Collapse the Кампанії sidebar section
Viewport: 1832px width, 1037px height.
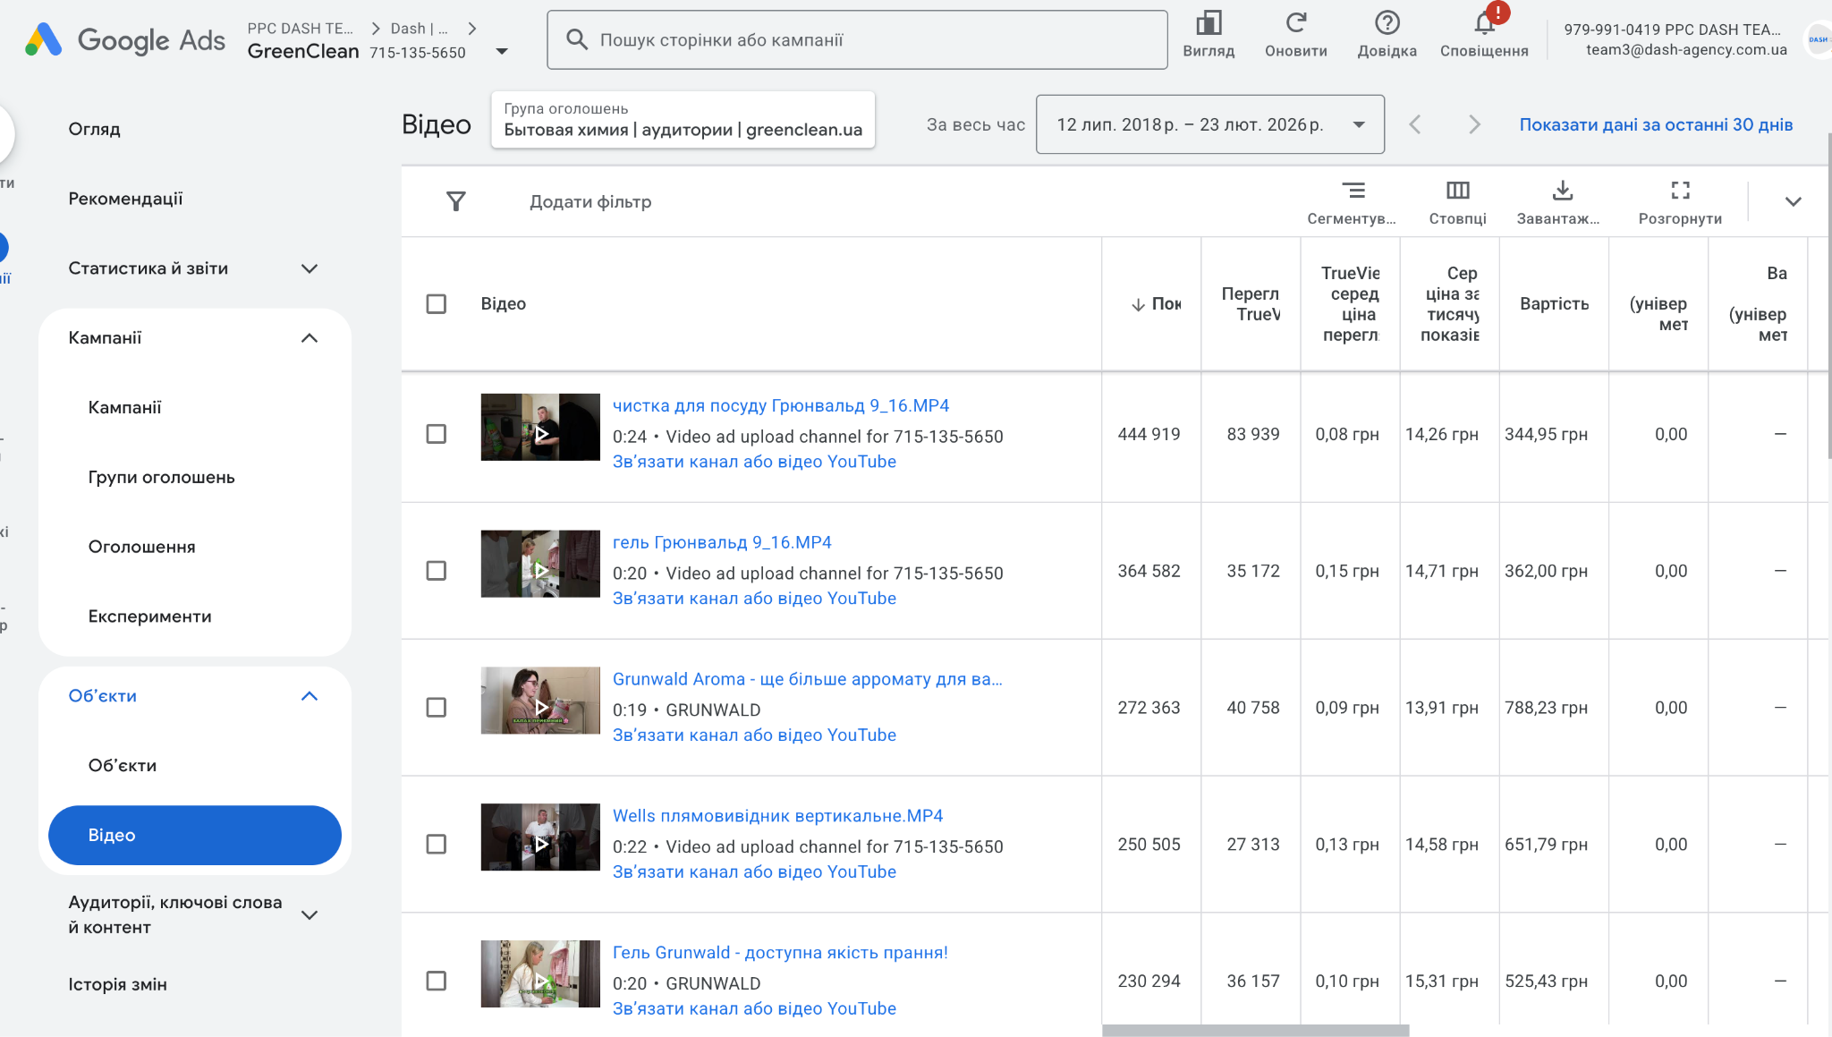coord(310,338)
